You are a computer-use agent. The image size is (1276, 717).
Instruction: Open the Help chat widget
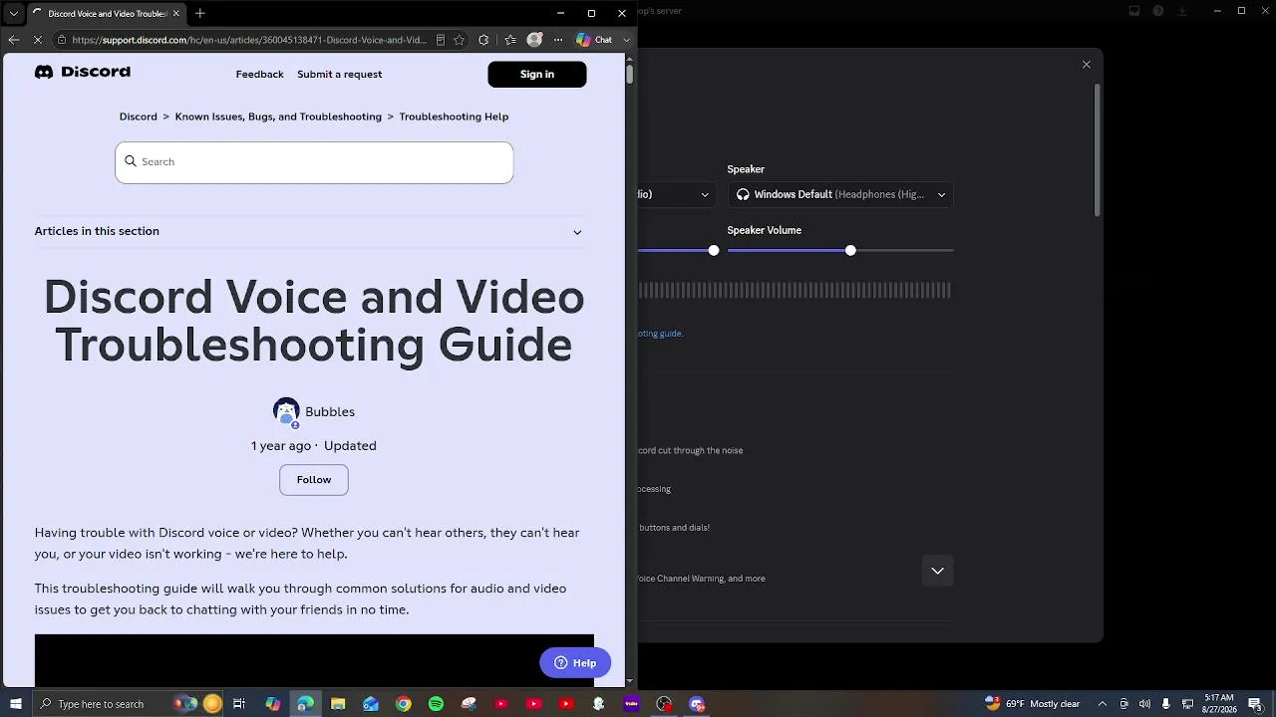point(575,663)
